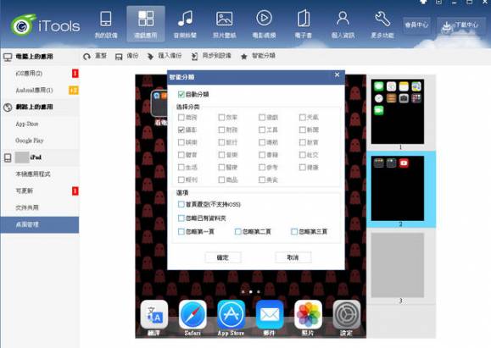Uncheck the ticked category checkbox in second row
The height and width of the screenshot is (348, 491).
click(181, 130)
